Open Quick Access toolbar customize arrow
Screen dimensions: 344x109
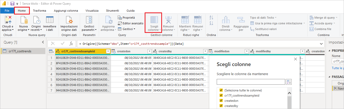tap(17, 4)
